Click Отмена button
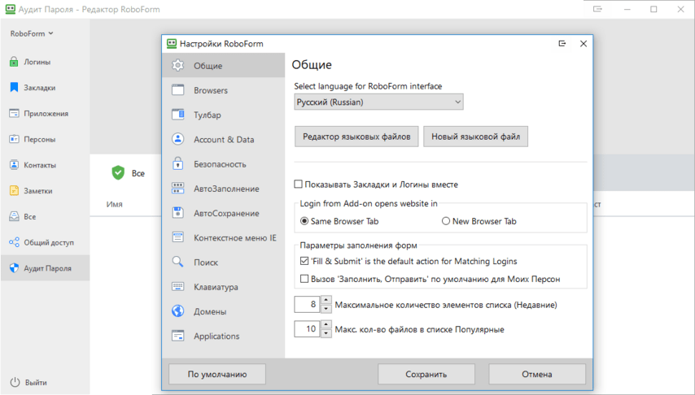 click(x=537, y=374)
